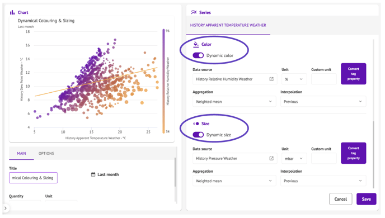Select the History Apparent Temperature Weather tab

(x=228, y=25)
